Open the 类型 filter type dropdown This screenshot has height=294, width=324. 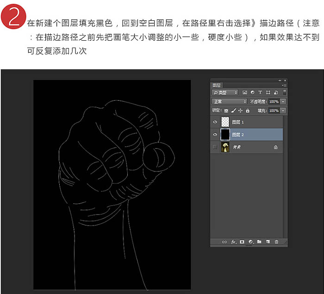tap(225, 92)
